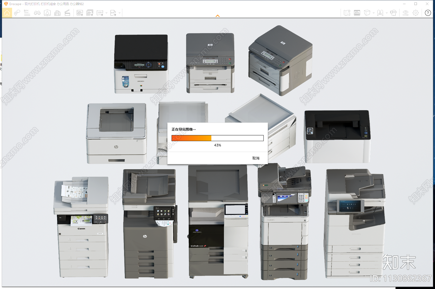435x289 pixels.
Task: Expand the projection mode dropdown arrow
Action: 374,13
